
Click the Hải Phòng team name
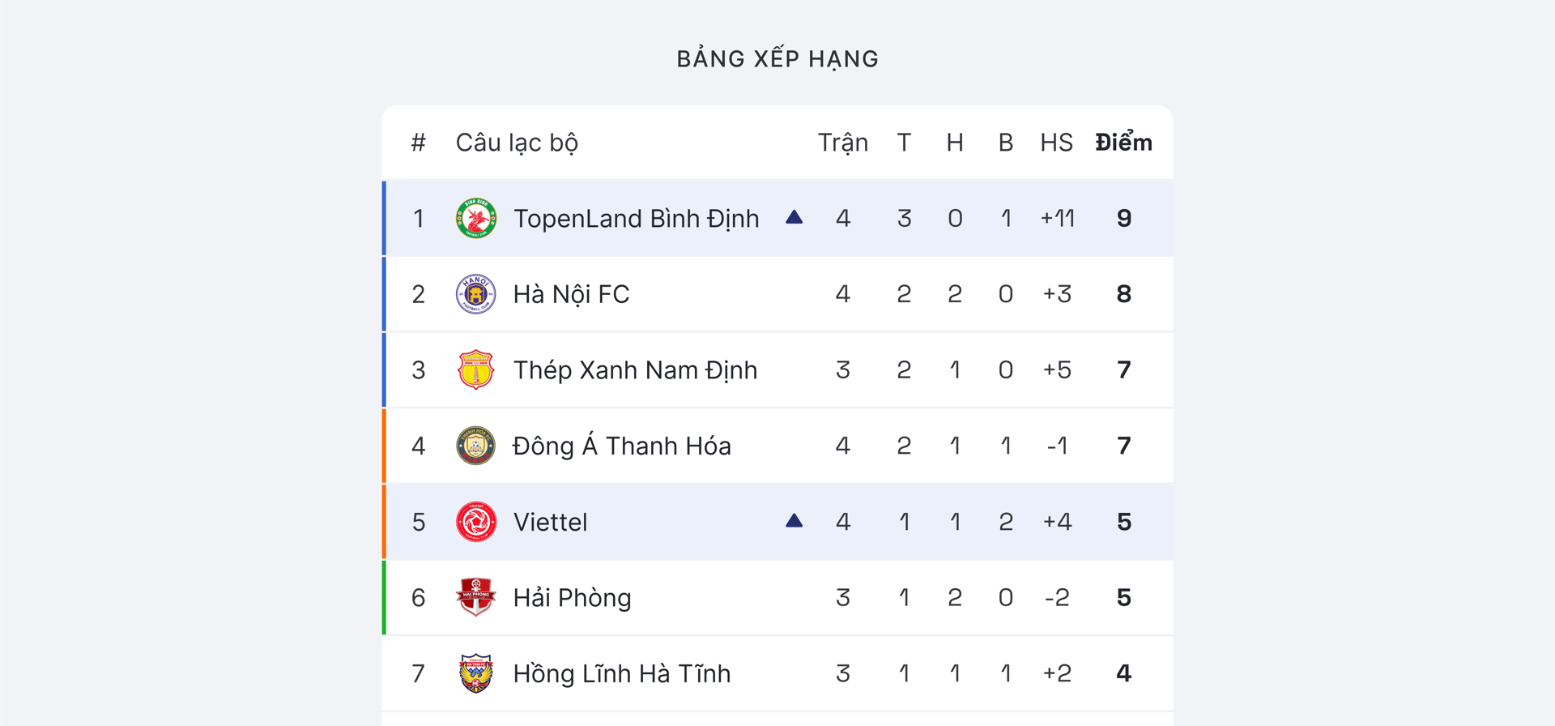(572, 598)
